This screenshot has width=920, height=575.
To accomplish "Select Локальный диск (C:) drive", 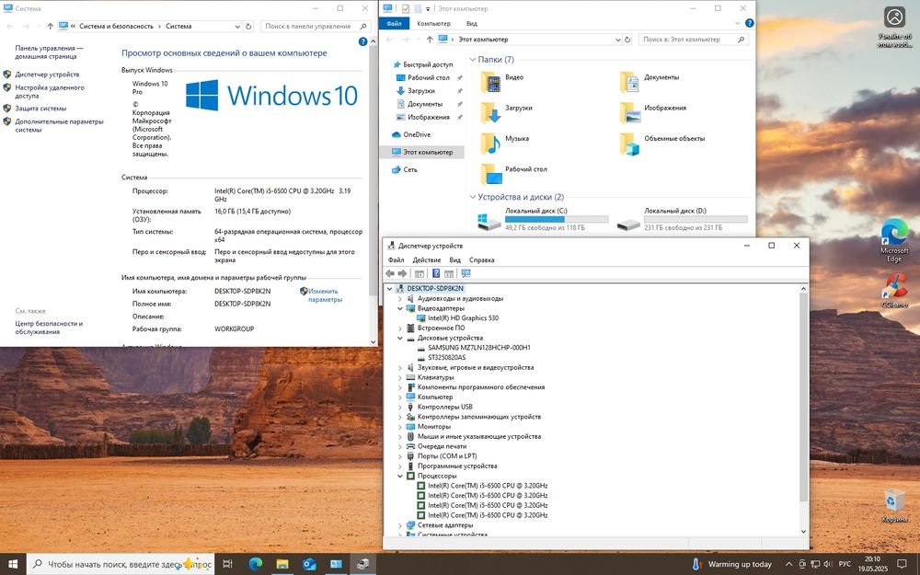I will click(x=543, y=219).
